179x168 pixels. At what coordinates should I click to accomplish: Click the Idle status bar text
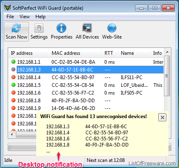[8, 160]
